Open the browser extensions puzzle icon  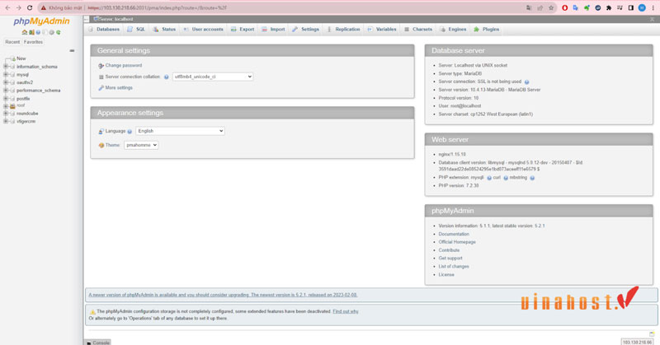609,8
